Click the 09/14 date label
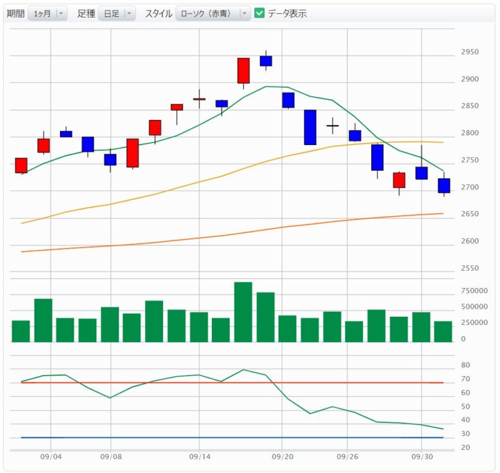Viewport: 500px width, 473px height. 199,457
